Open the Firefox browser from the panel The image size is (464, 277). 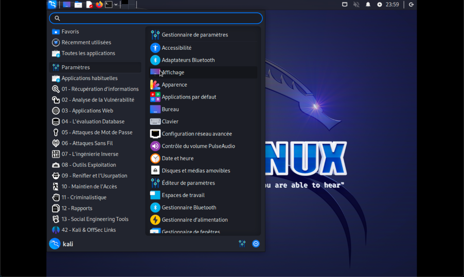(x=99, y=5)
